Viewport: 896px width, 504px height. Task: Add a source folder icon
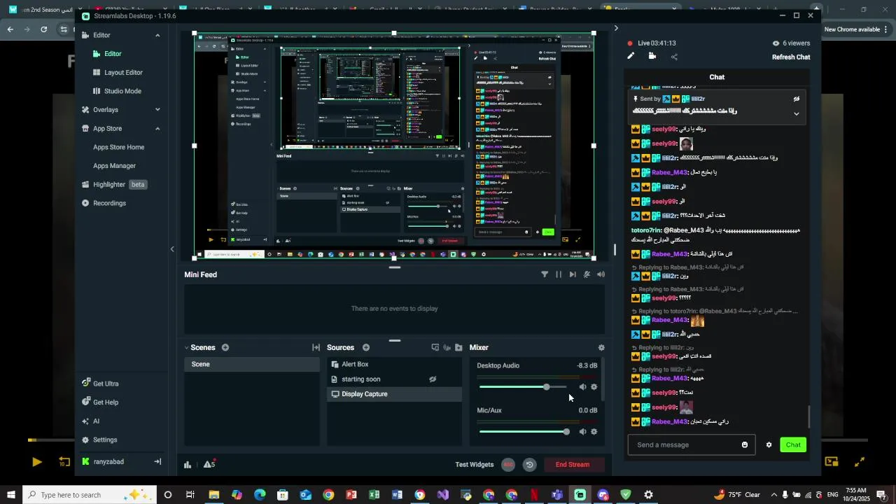pos(458,348)
